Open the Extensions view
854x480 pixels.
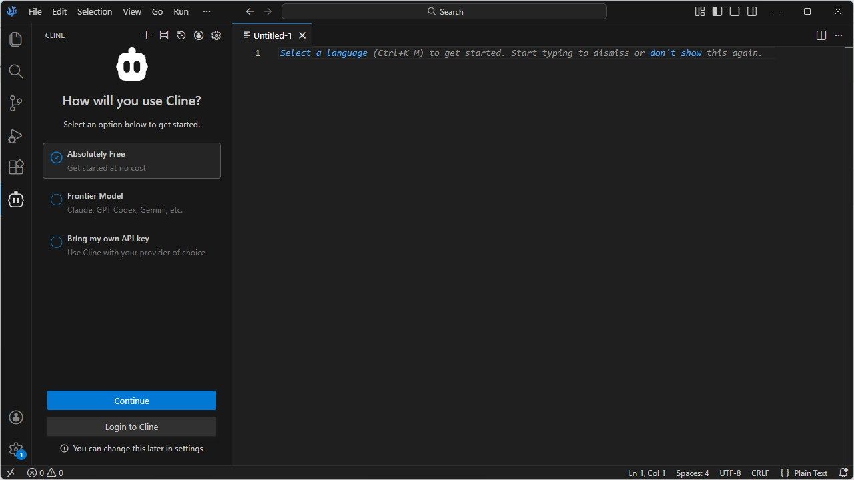click(x=16, y=167)
